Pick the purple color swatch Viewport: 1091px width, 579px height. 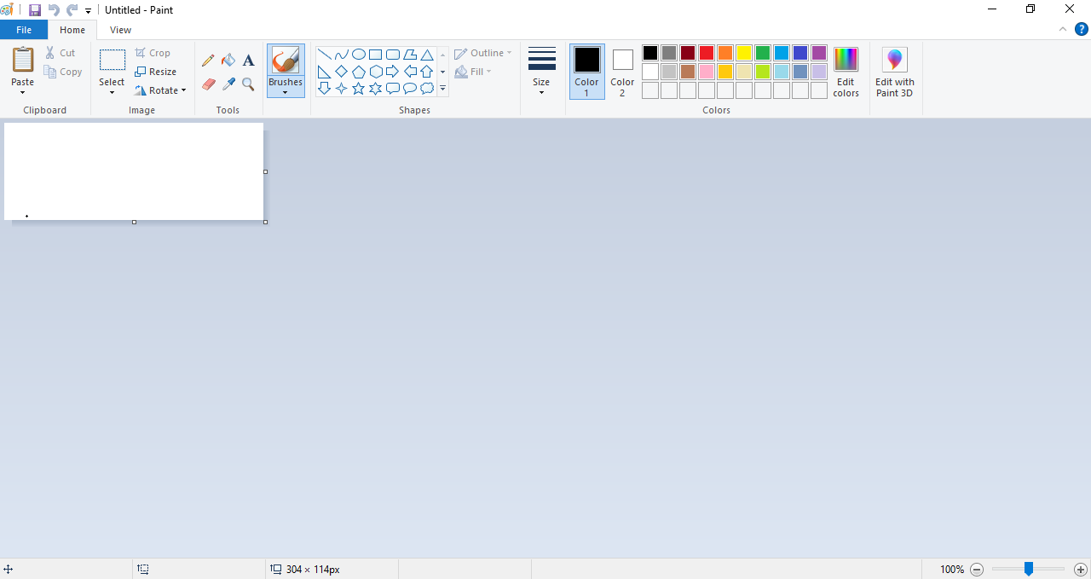coord(819,53)
